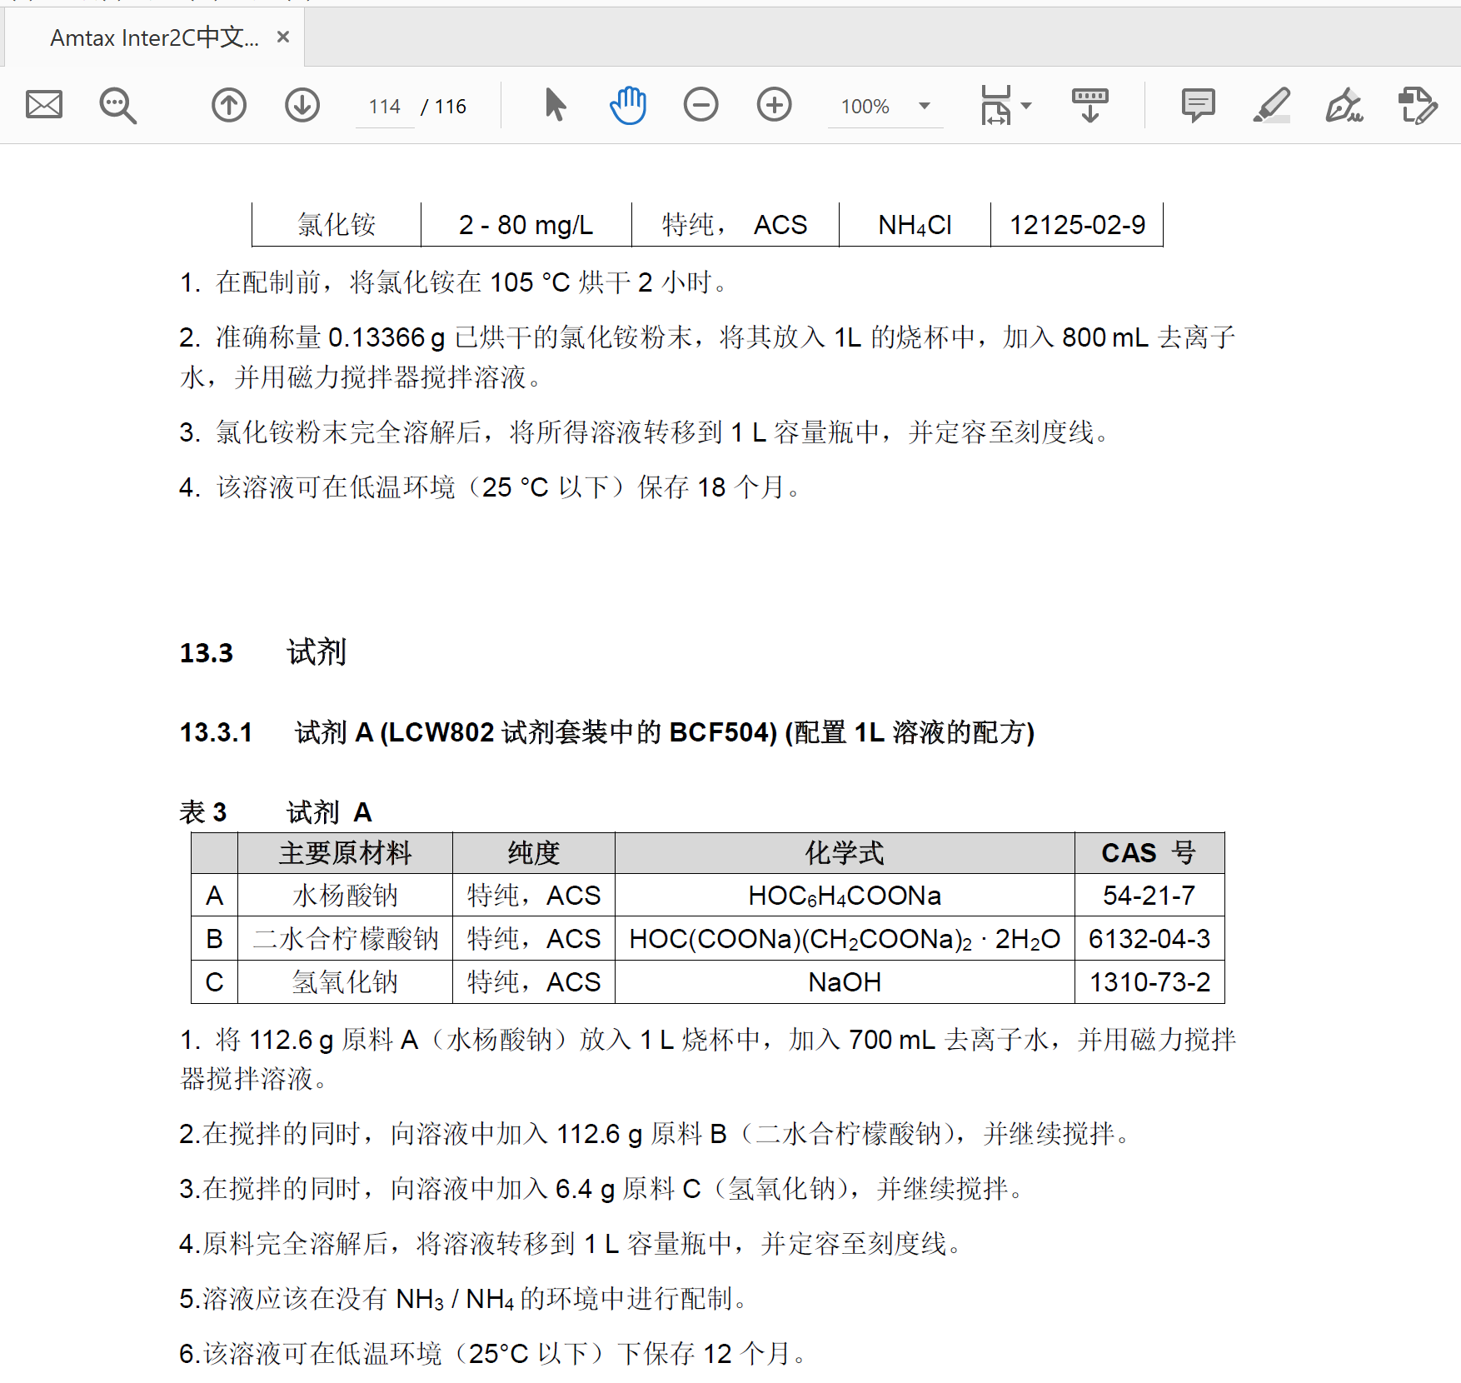Switch to the Selection tool
Screen dimensions: 1461x1383
tap(555, 105)
